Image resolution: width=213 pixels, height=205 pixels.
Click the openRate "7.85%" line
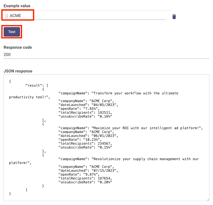(79, 109)
